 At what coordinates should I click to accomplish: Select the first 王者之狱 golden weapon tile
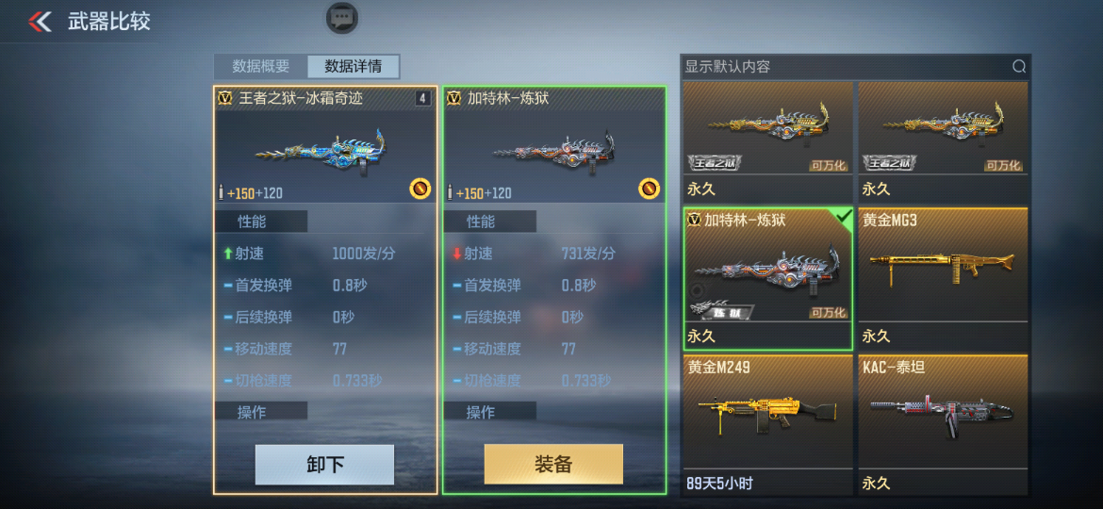pyautogui.click(x=767, y=142)
